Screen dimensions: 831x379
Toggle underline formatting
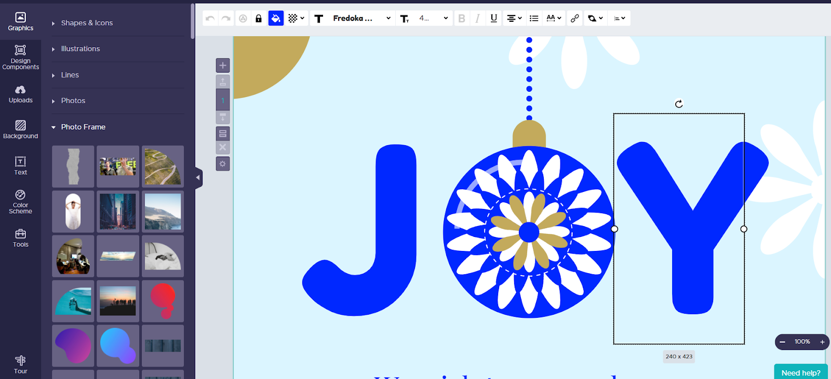pyautogui.click(x=494, y=18)
